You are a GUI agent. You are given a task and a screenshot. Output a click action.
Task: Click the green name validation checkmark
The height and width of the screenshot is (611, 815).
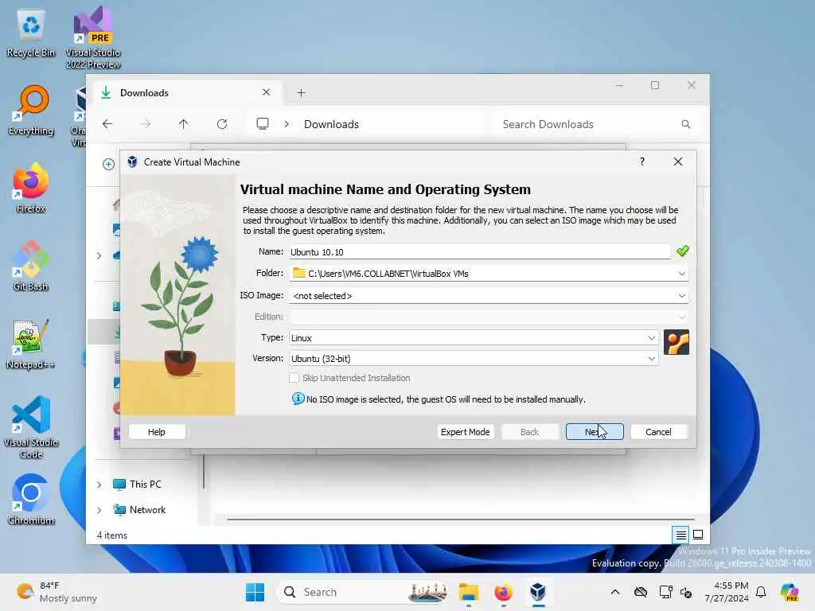click(x=682, y=251)
